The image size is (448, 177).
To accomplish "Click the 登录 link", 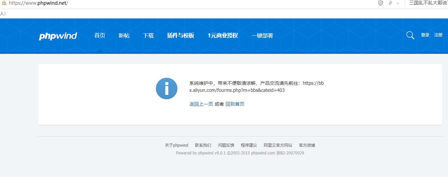I will pos(425,35).
